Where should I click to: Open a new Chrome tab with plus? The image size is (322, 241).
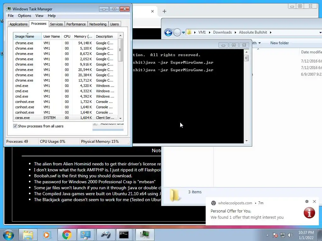[x=164, y=11]
